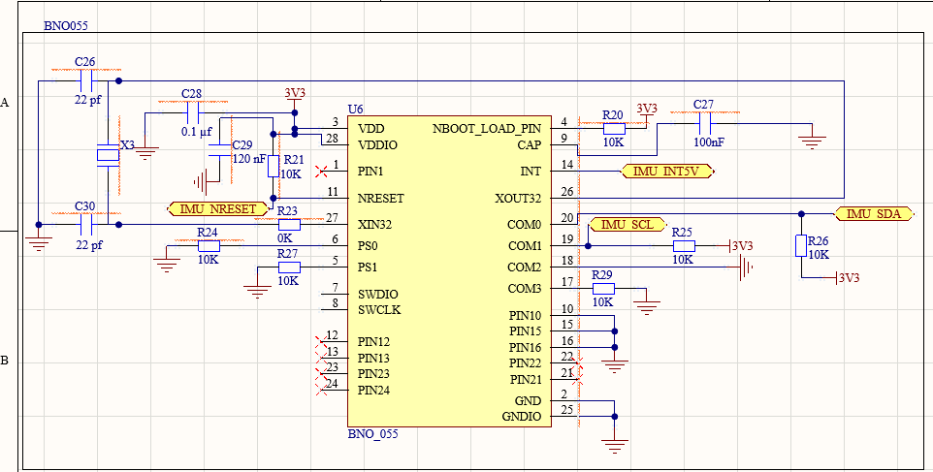This screenshot has height=472, width=933.
Task: Click the IMU_INT5V net port
Action: (x=668, y=172)
